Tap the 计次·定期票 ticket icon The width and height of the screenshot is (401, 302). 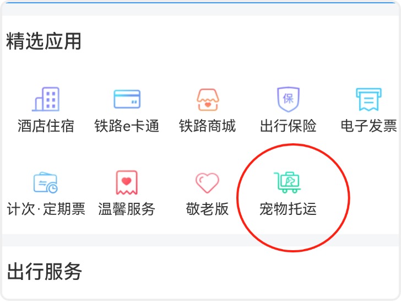[x=46, y=182]
